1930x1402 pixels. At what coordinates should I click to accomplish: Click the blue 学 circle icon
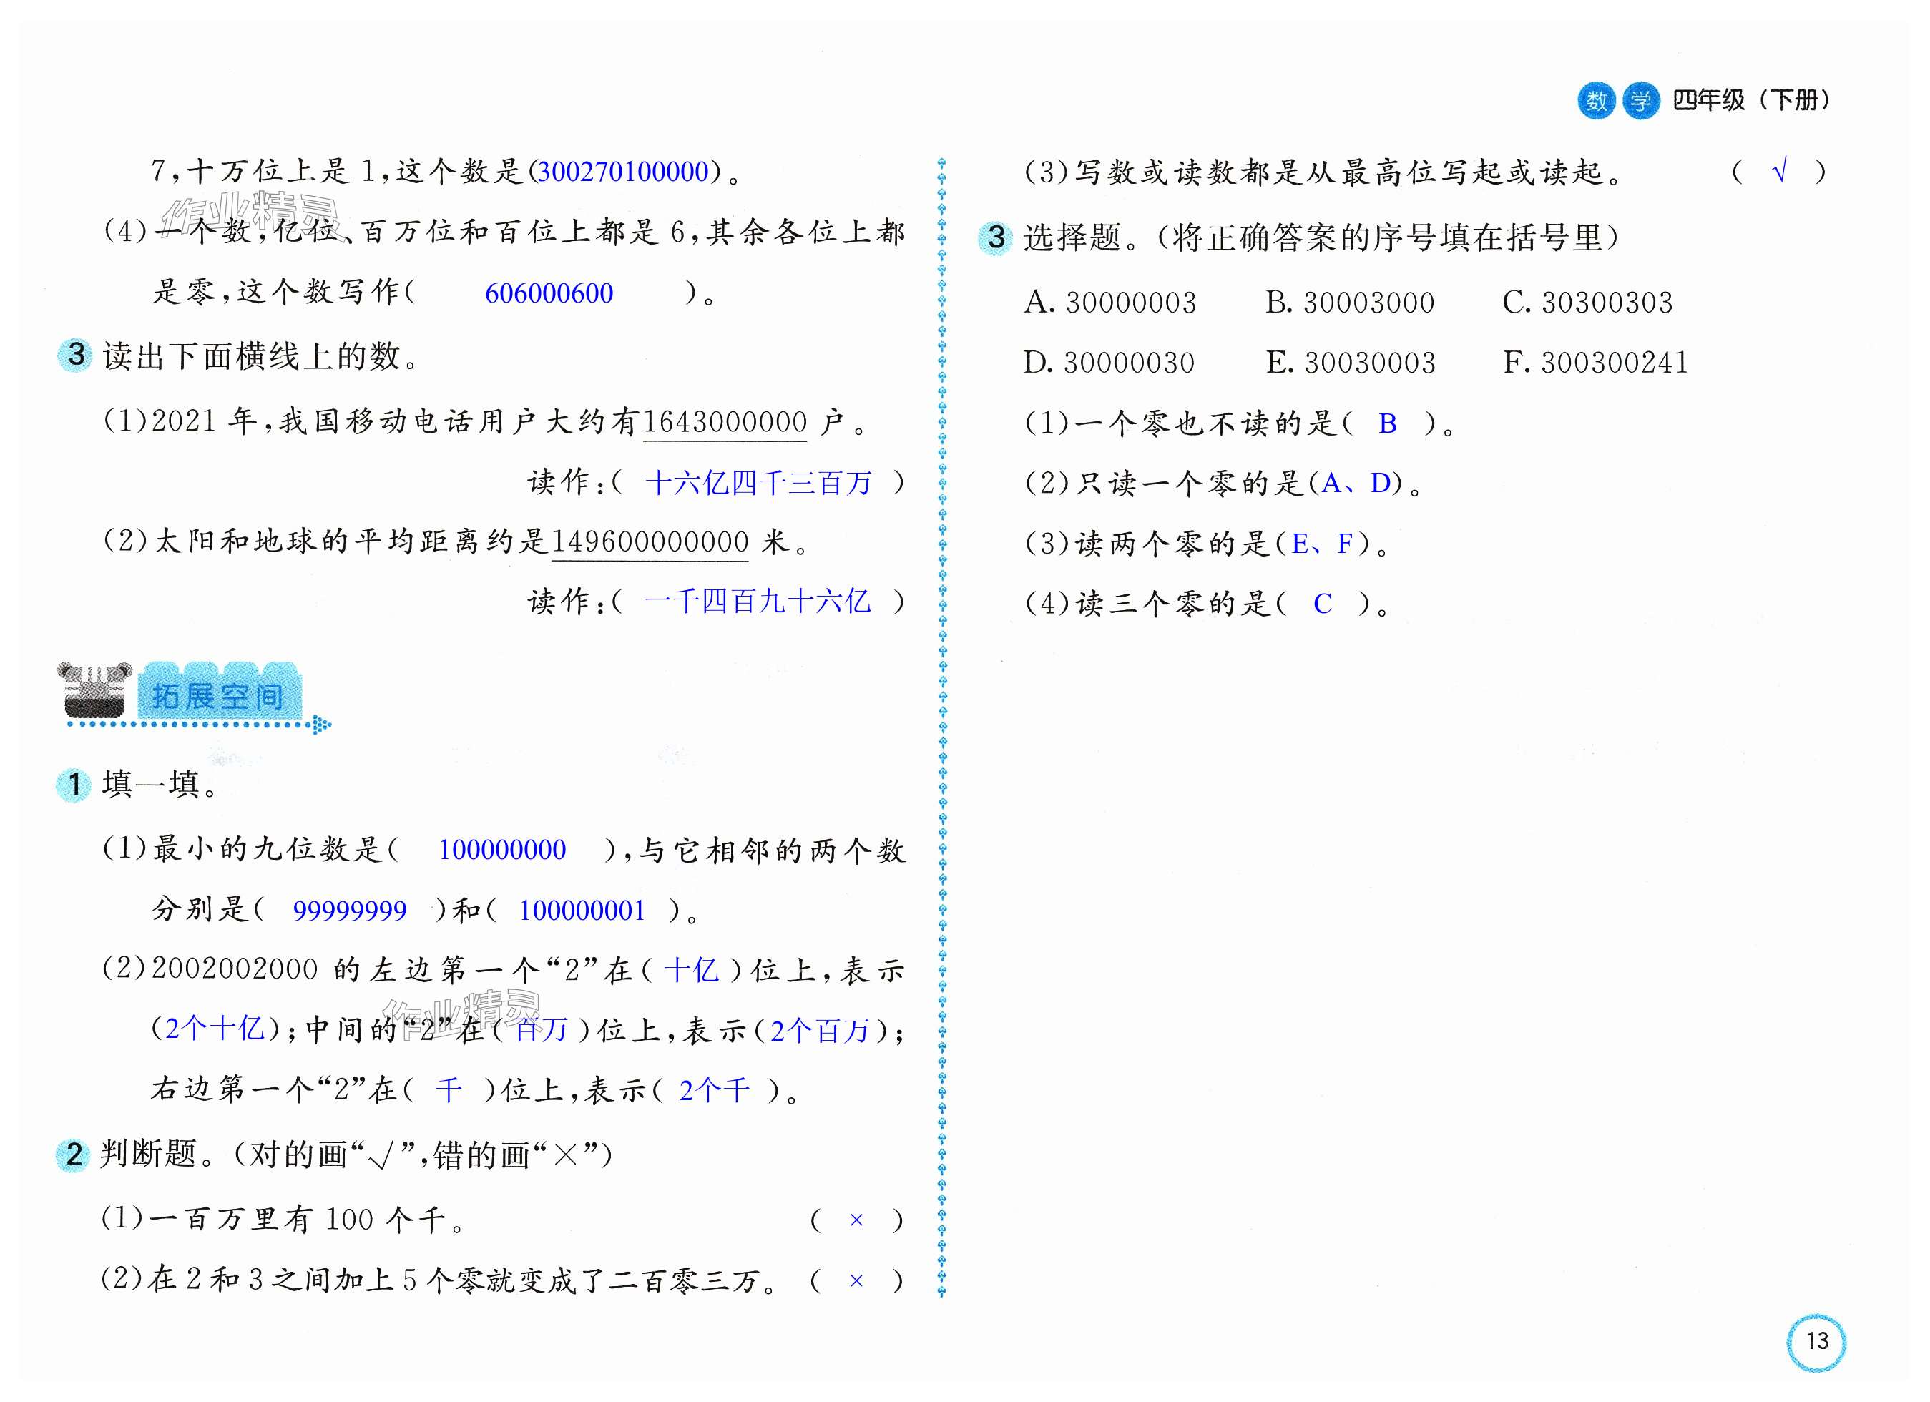1641,102
